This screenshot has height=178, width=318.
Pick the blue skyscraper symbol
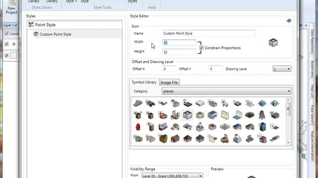(x=262, y=127)
